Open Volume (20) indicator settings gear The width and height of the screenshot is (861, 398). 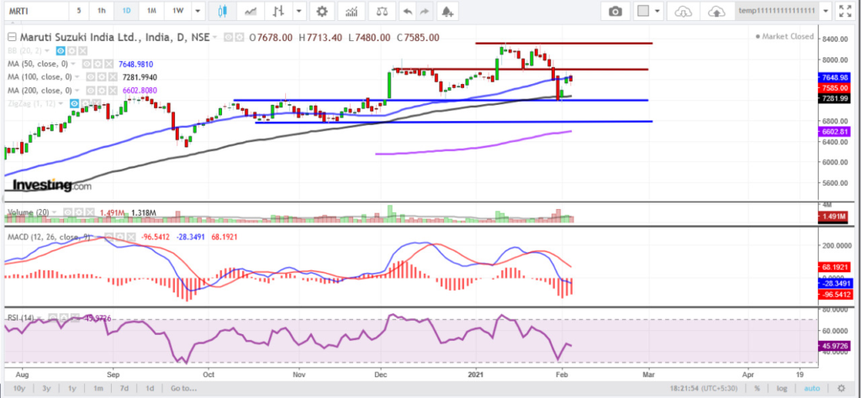click(x=78, y=212)
